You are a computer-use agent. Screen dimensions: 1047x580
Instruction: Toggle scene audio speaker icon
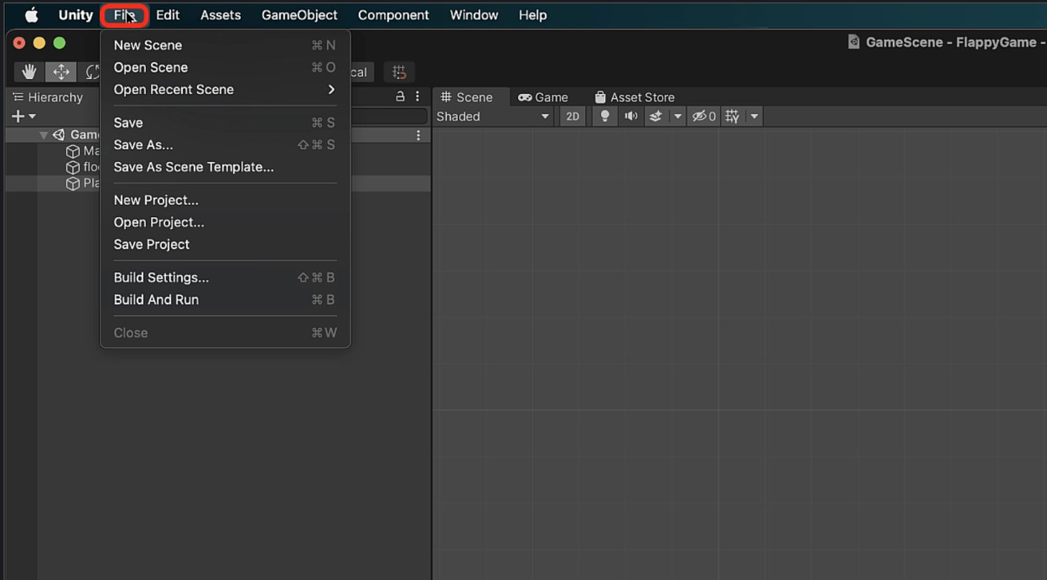pyautogui.click(x=630, y=117)
